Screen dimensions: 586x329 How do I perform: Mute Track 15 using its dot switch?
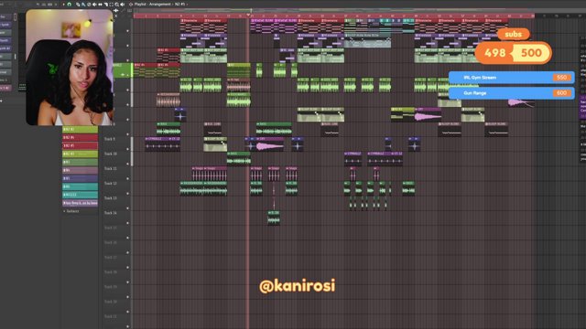[x=128, y=238]
